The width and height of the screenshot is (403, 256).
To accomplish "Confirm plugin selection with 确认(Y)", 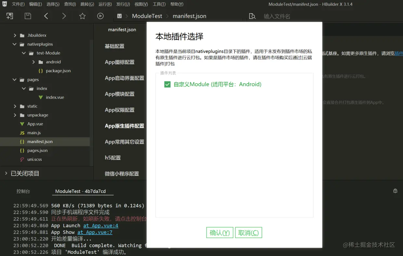I will coord(220,233).
